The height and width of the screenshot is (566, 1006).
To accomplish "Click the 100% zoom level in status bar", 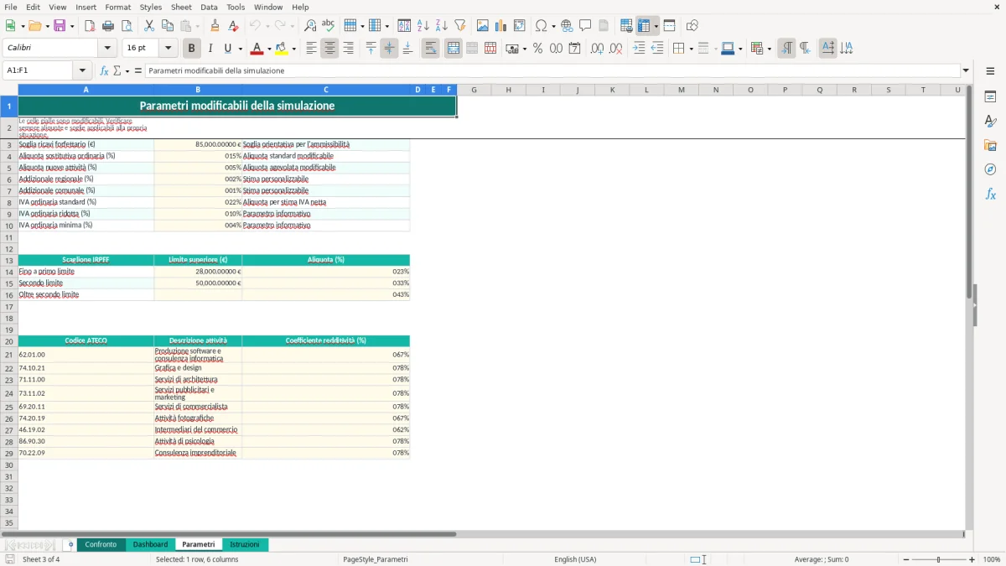I will [x=992, y=559].
